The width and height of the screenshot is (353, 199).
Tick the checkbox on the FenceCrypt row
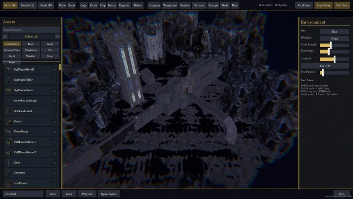pyautogui.click(x=55, y=132)
